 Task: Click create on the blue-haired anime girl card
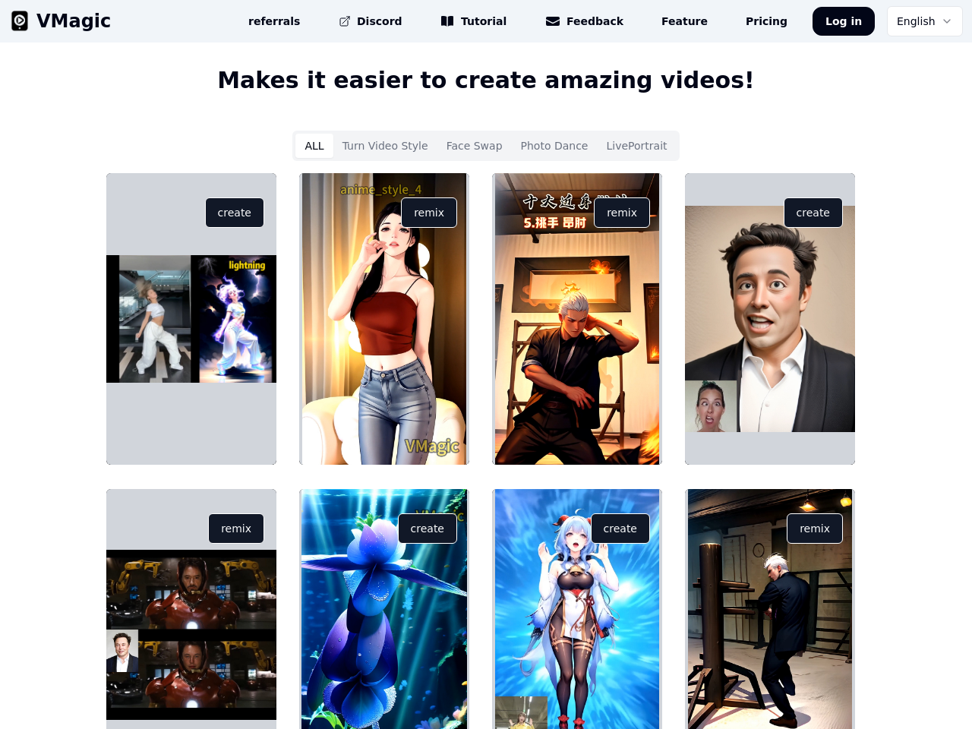[x=620, y=529]
